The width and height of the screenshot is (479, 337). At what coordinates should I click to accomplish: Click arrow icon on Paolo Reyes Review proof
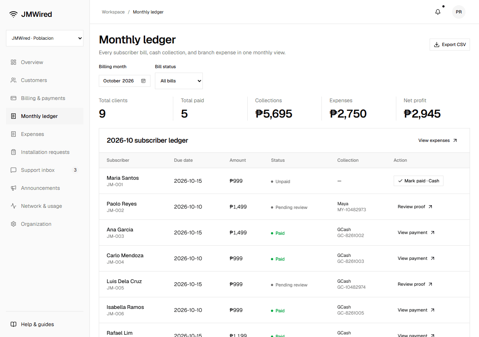(x=430, y=207)
